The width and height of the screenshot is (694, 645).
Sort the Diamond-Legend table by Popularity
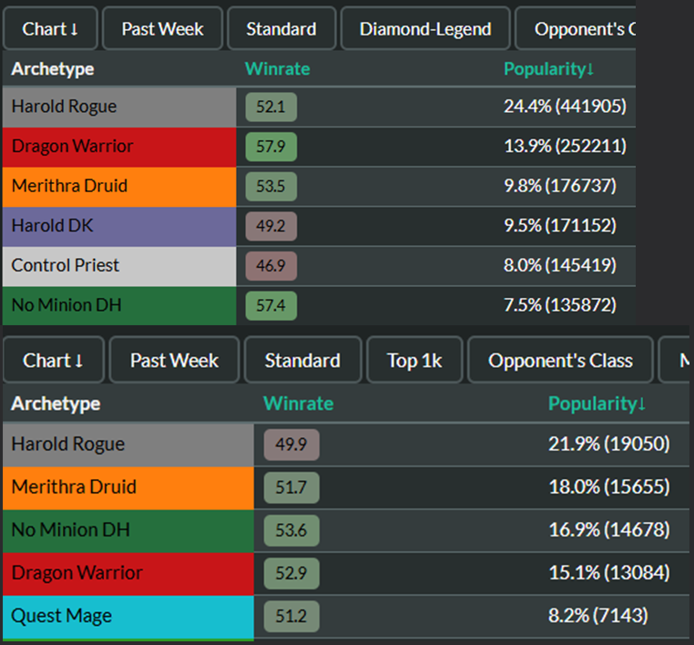point(549,68)
